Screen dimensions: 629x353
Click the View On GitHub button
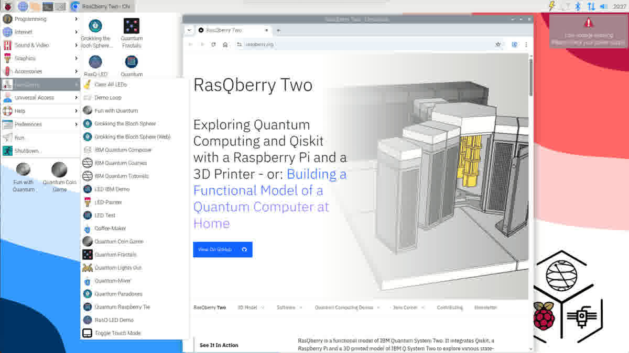click(223, 249)
